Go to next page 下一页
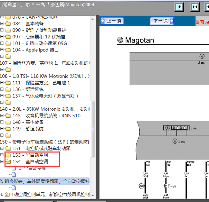209x202 pixels. click(x=162, y=21)
